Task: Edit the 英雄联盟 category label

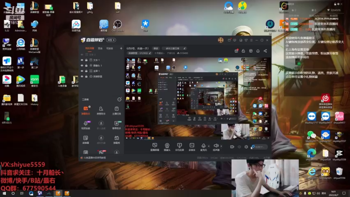Action: pyautogui.click(x=139, y=53)
